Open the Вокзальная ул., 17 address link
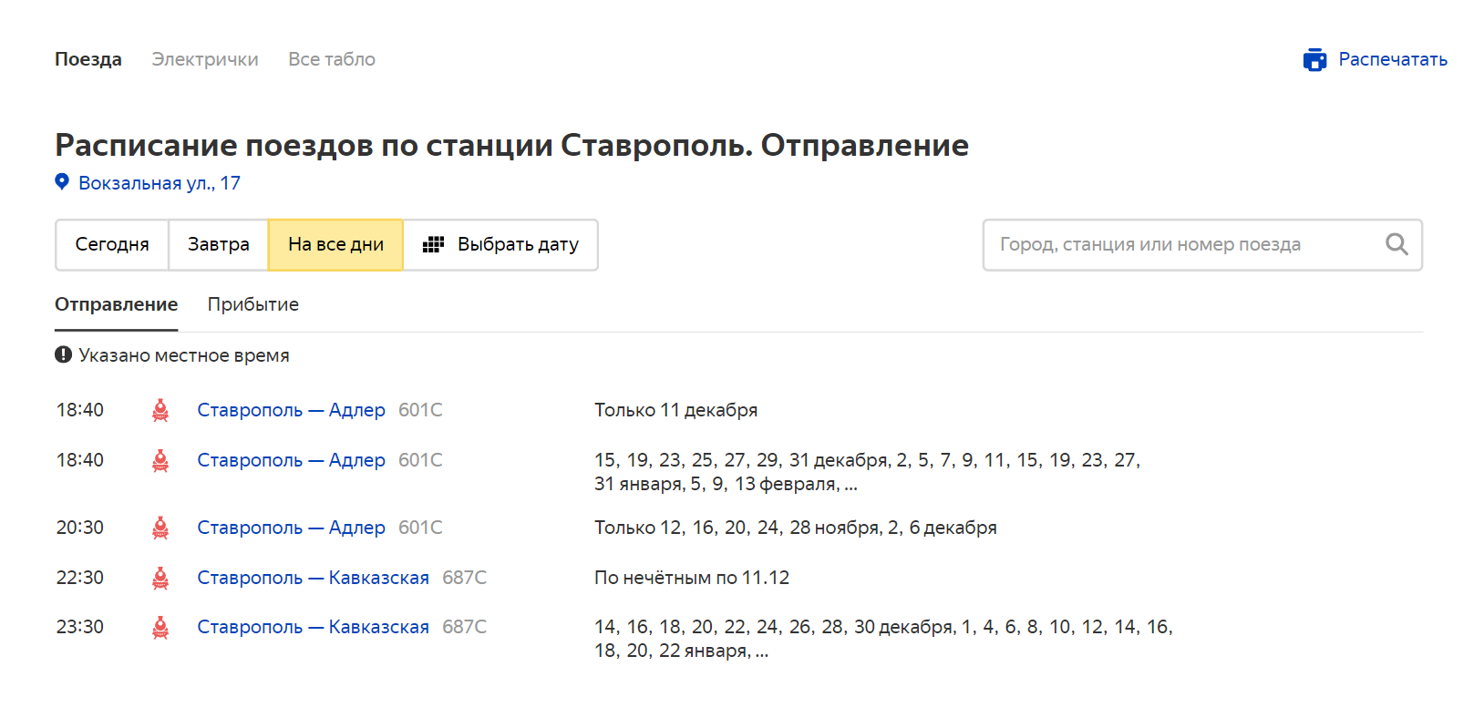 click(160, 183)
